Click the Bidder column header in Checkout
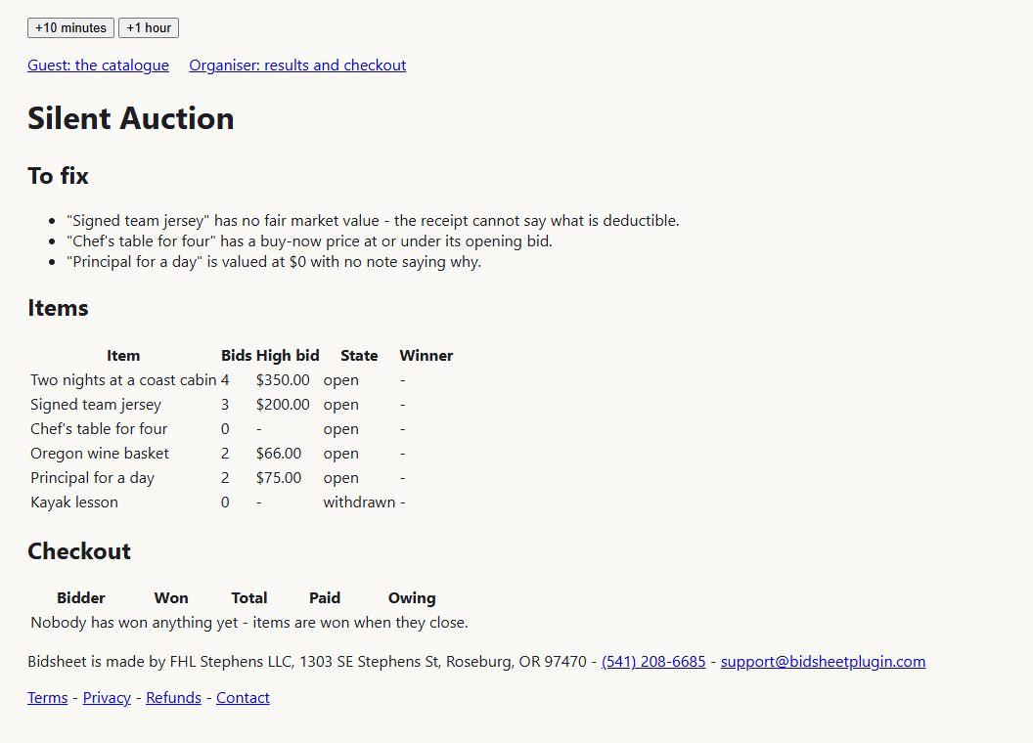This screenshot has height=743, width=1033. [x=81, y=598]
